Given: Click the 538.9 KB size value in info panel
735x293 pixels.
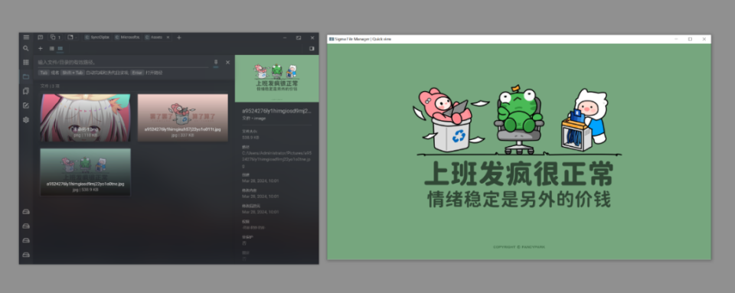Looking at the screenshot, I should [x=251, y=138].
